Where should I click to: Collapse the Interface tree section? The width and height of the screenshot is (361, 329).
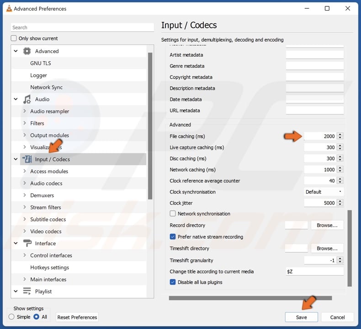(x=16, y=243)
